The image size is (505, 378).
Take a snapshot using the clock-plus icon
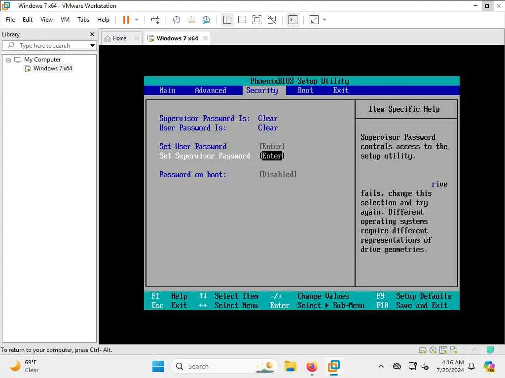pos(176,20)
